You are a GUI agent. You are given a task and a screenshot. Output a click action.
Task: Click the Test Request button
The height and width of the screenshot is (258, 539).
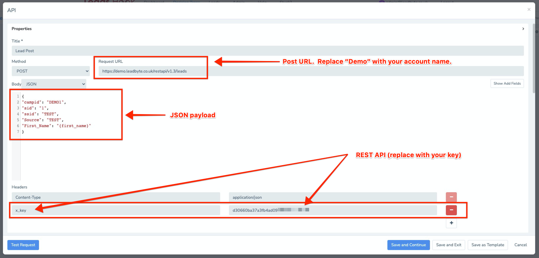23,245
